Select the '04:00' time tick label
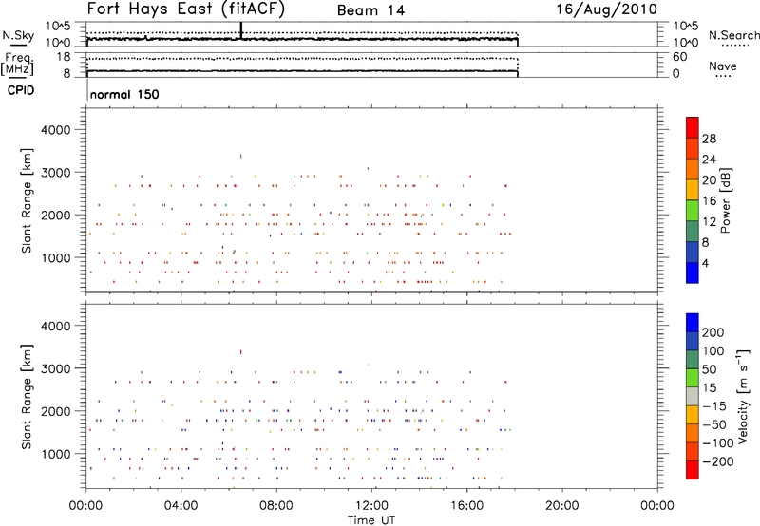The image size is (760, 526). tap(180, 506)
